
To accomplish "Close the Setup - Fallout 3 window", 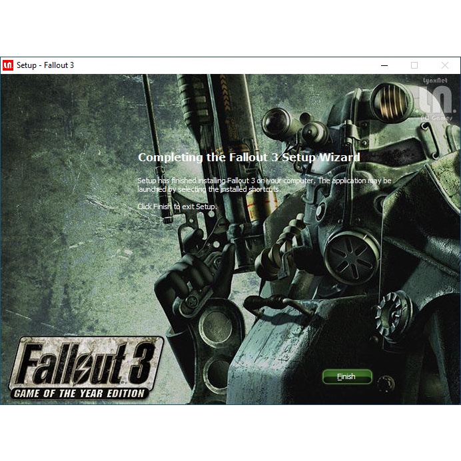I will (445, 65).
